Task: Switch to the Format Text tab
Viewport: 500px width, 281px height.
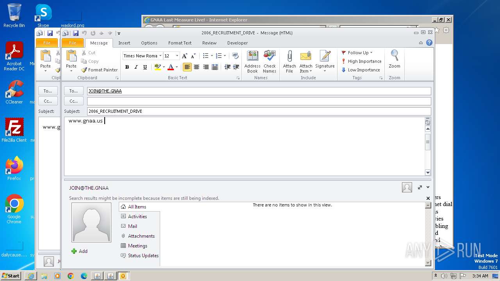Action: point(180,43)
